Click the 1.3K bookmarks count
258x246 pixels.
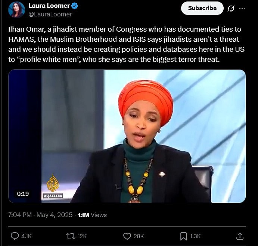(x=195, y=236)
